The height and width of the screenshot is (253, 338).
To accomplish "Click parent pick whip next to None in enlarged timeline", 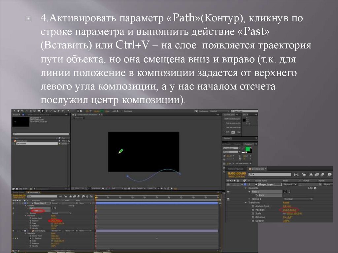I will (320, 184).
